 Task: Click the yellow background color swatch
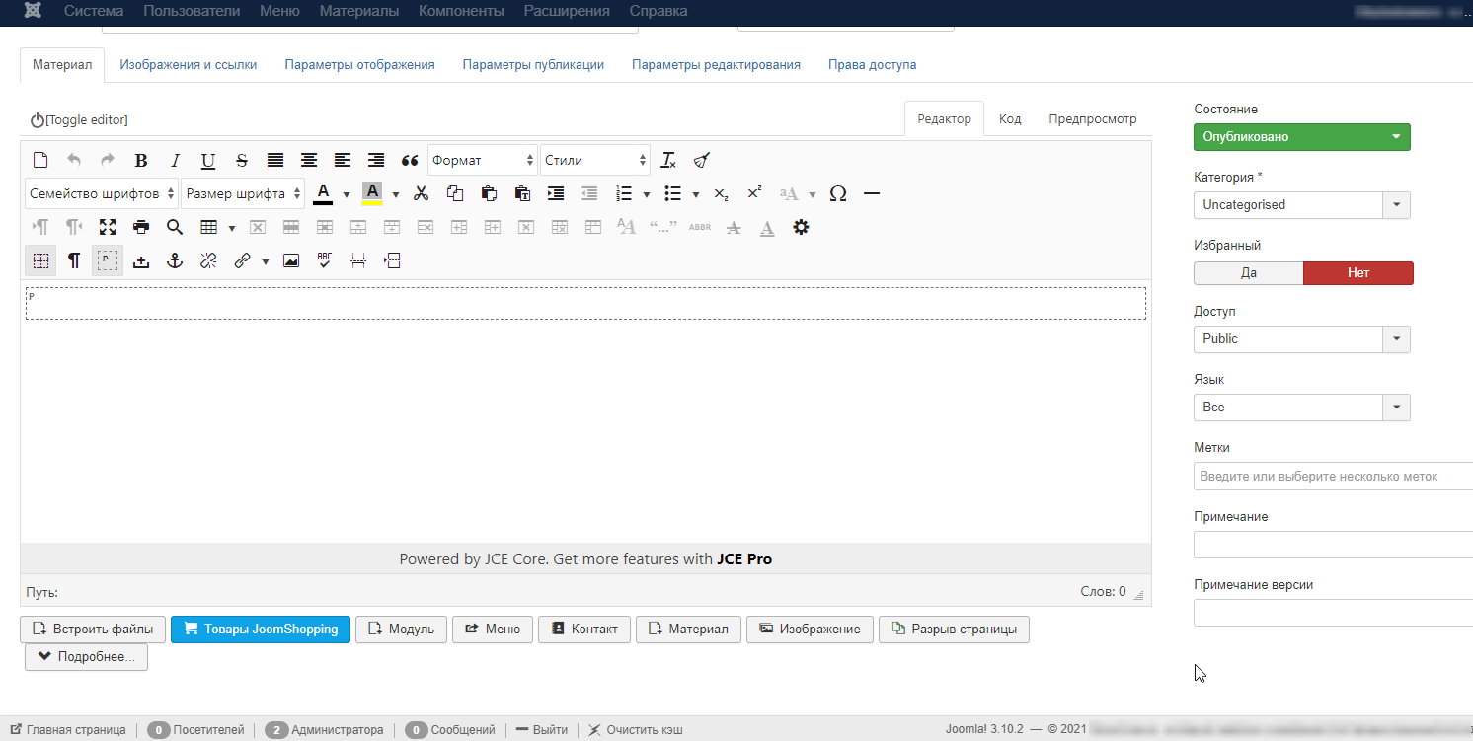click(372, 193)
